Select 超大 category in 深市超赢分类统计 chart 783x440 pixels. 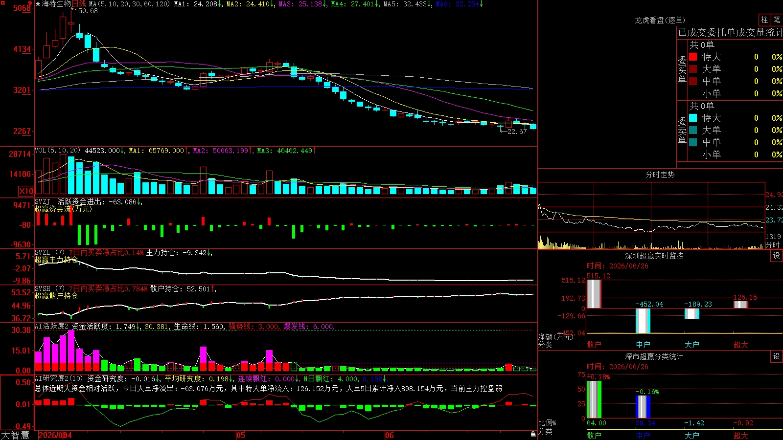(741, 436)
